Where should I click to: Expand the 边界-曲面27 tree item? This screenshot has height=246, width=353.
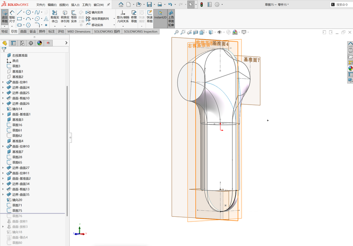pos(3,168)
